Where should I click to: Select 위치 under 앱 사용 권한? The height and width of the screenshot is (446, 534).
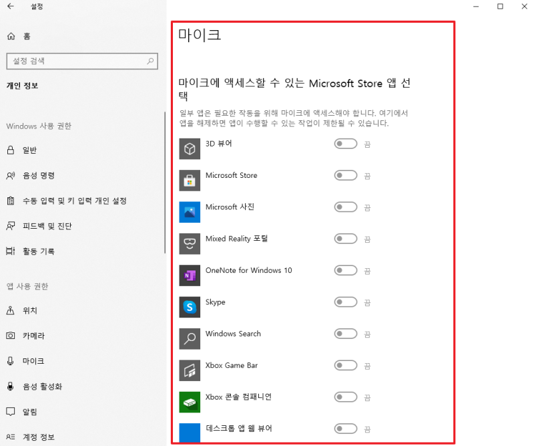click(x=81, y=310)
